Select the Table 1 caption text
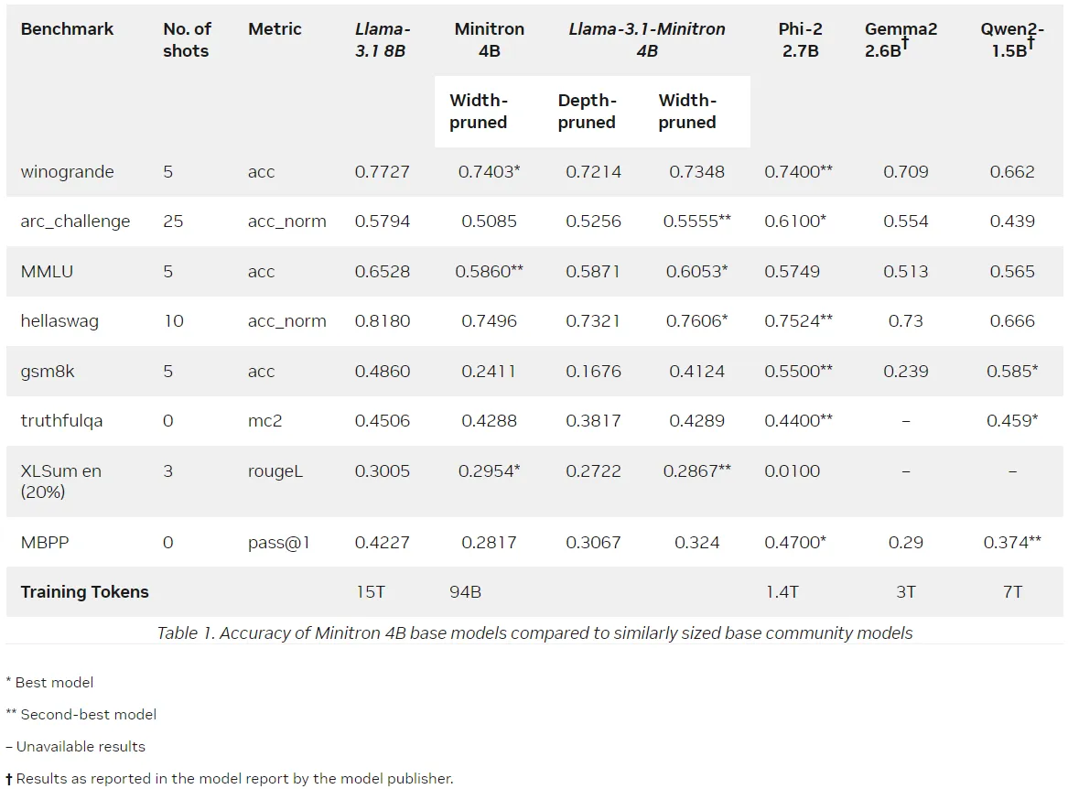This screenshot has height=789, width=1068. tap(534, 633)
